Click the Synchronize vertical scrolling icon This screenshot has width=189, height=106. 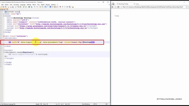[40, 7]
